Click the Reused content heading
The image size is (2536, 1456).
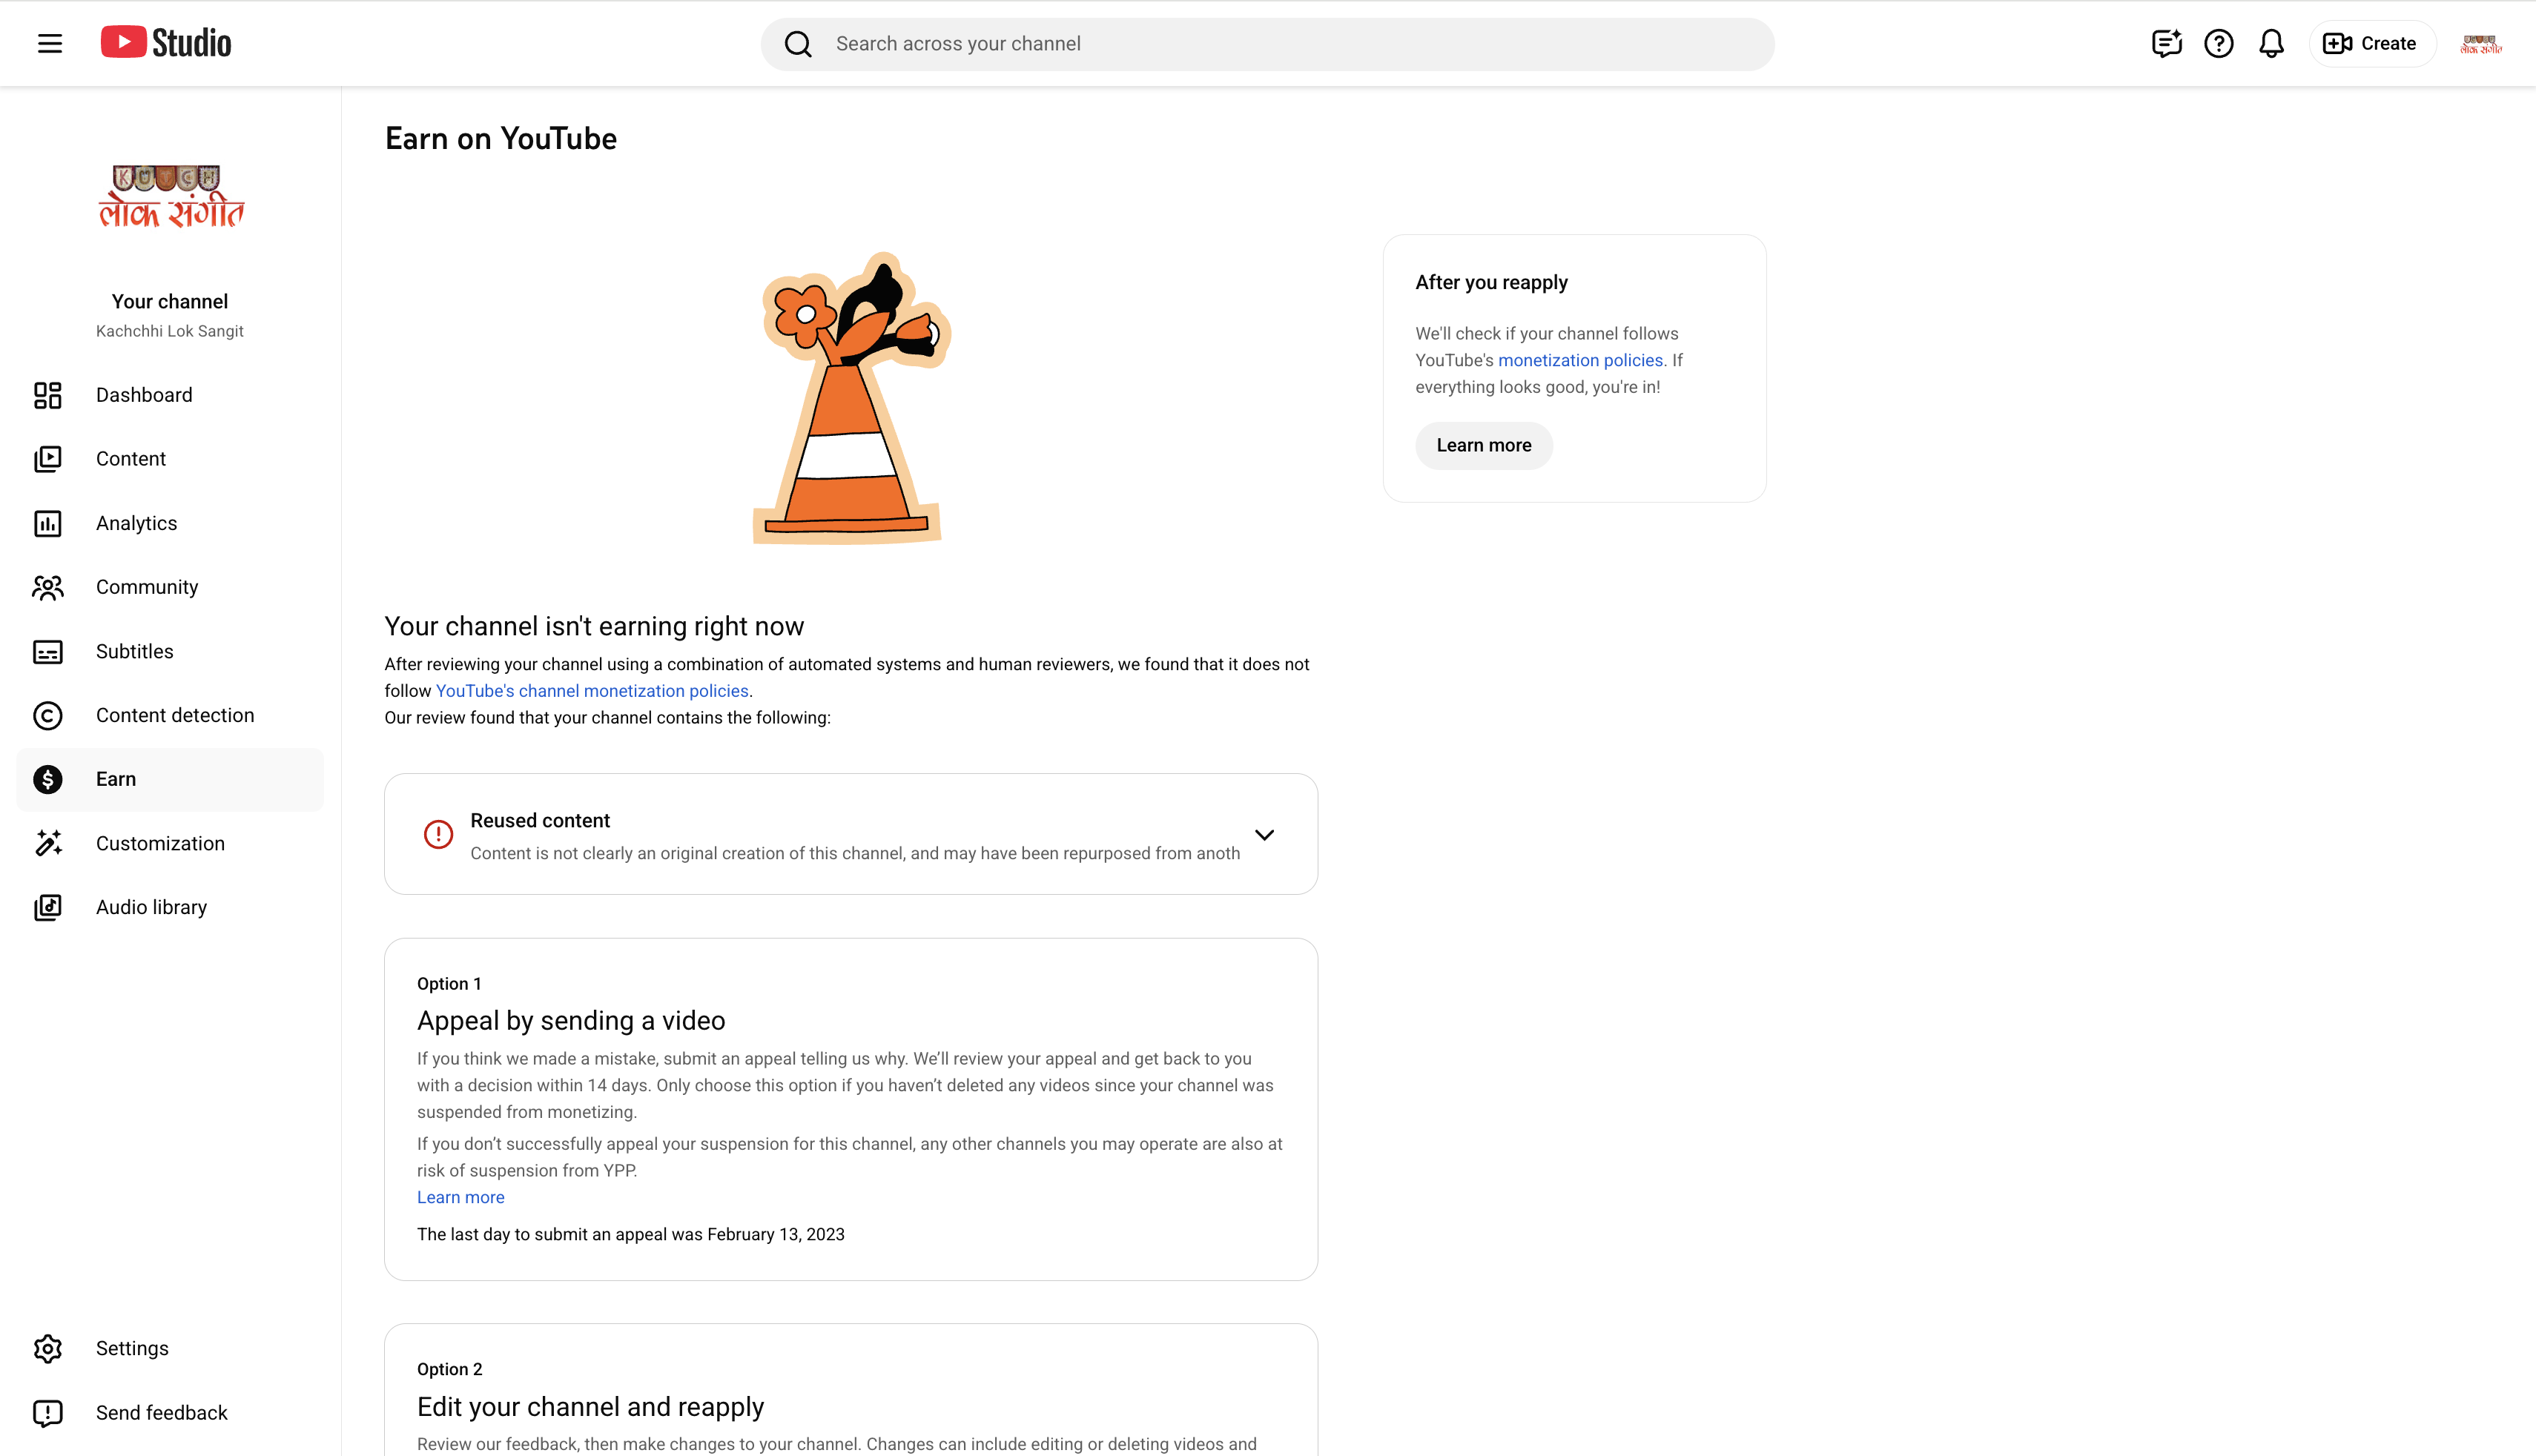[x=540, y=820]
